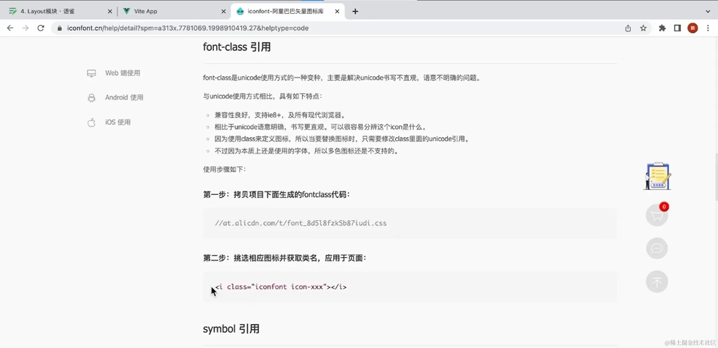Image resolution: width=718 pixels, height=348 pixels.
Task: Expand the tab search chevron
Action: click(x=708, y=12)
